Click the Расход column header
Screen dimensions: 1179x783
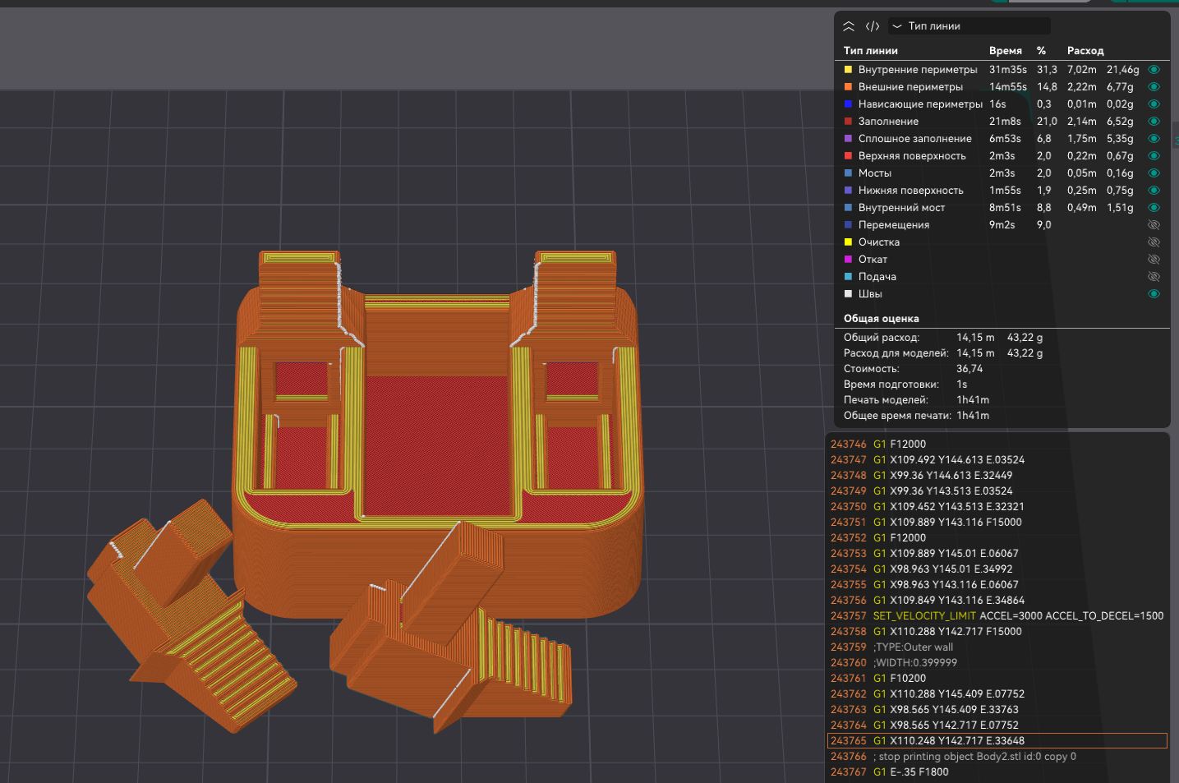[1085, 51]
